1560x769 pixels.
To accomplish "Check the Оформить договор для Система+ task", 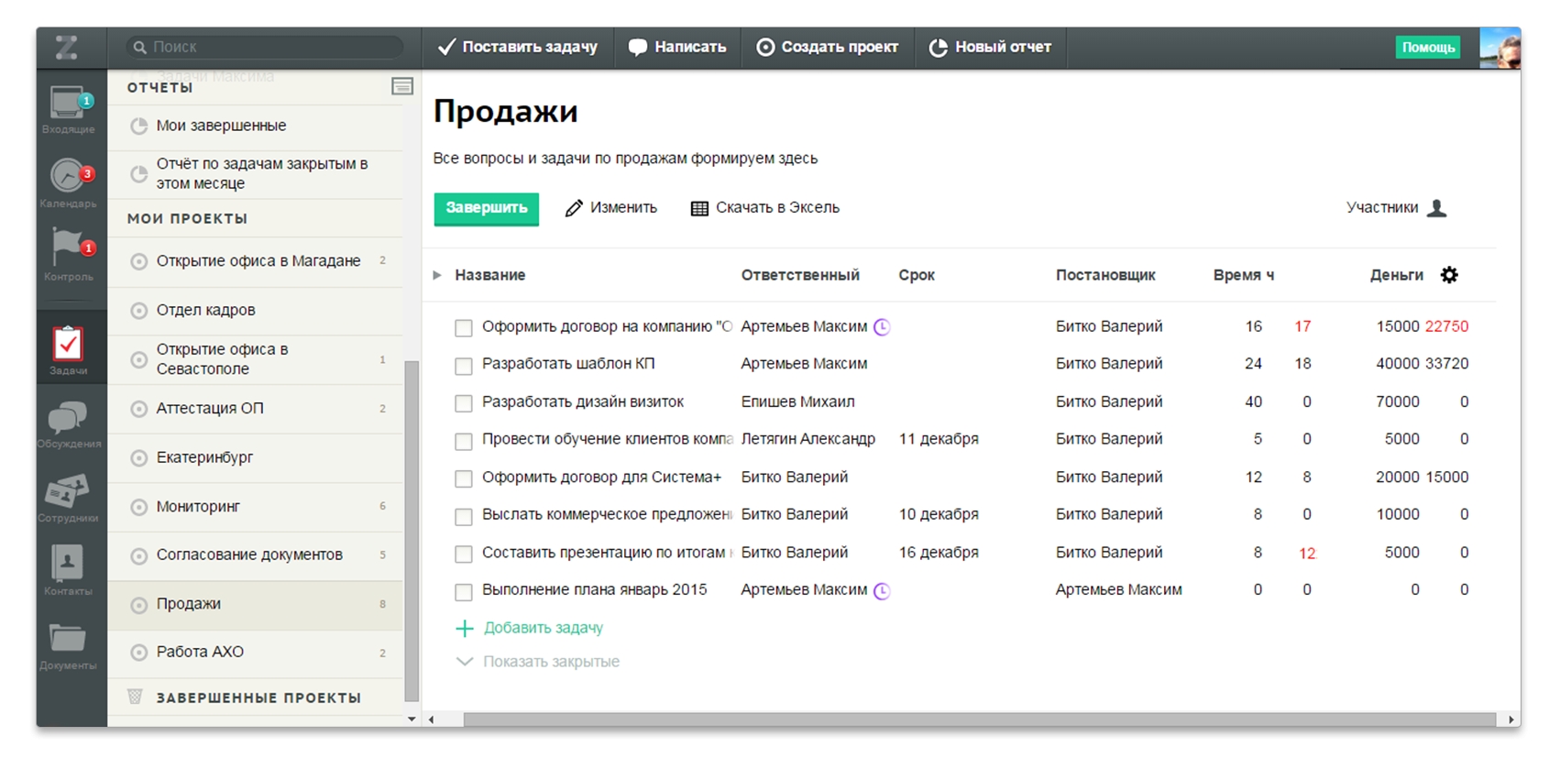I will click(x=464, y=478).
